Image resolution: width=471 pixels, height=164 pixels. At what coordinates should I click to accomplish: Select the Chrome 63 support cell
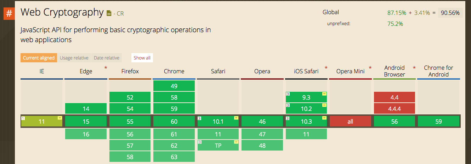pyautogui.click(x=174, y=157)
